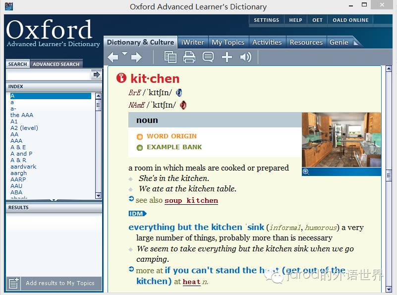Click the copy entry toolbar icon
This screenshot has width=397, height=295.
tap(170, 57)
